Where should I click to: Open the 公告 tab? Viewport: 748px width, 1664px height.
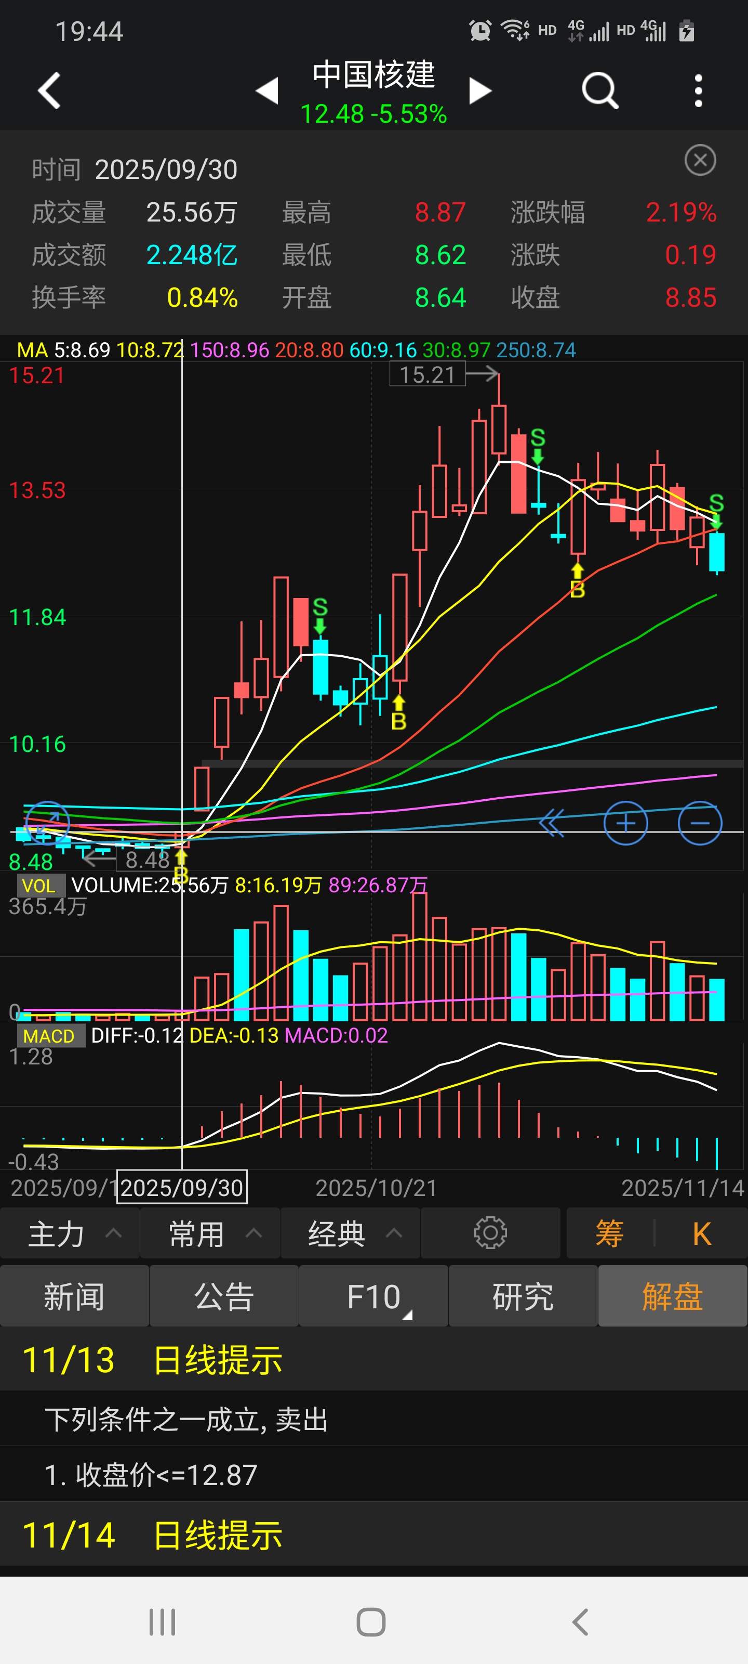click(x=224, y=1296)
